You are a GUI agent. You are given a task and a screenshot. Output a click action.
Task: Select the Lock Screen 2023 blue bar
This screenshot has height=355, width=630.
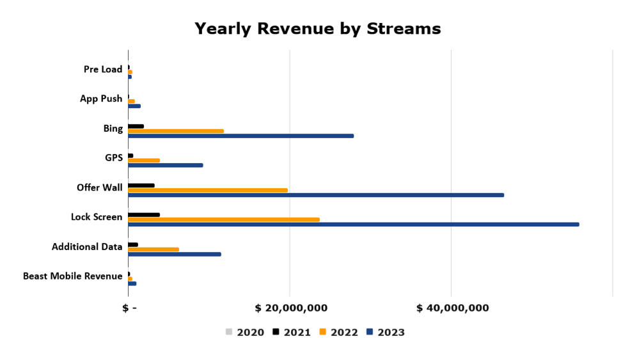coord(353,225)
